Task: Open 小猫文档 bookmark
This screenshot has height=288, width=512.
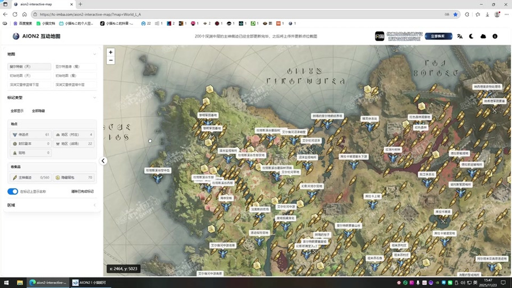Action: click(x=45, y=24)
